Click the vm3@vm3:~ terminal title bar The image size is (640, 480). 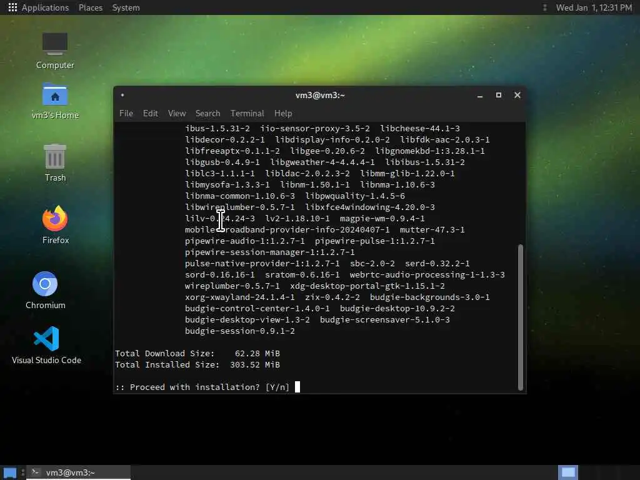(320, 95)
